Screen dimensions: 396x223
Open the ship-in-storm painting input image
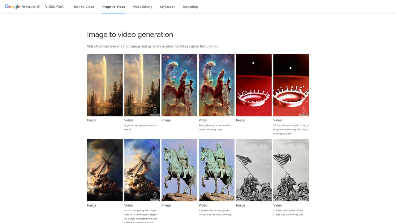(x=105, y=170)
